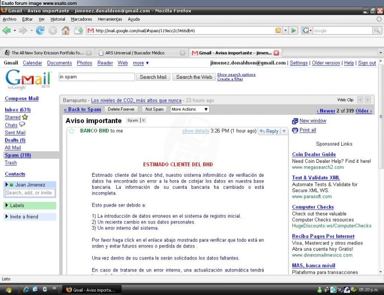This screenshot has height=295, width=384.
Task: Launch Internet Explorer from quick launch
Action: pos(26,290)
